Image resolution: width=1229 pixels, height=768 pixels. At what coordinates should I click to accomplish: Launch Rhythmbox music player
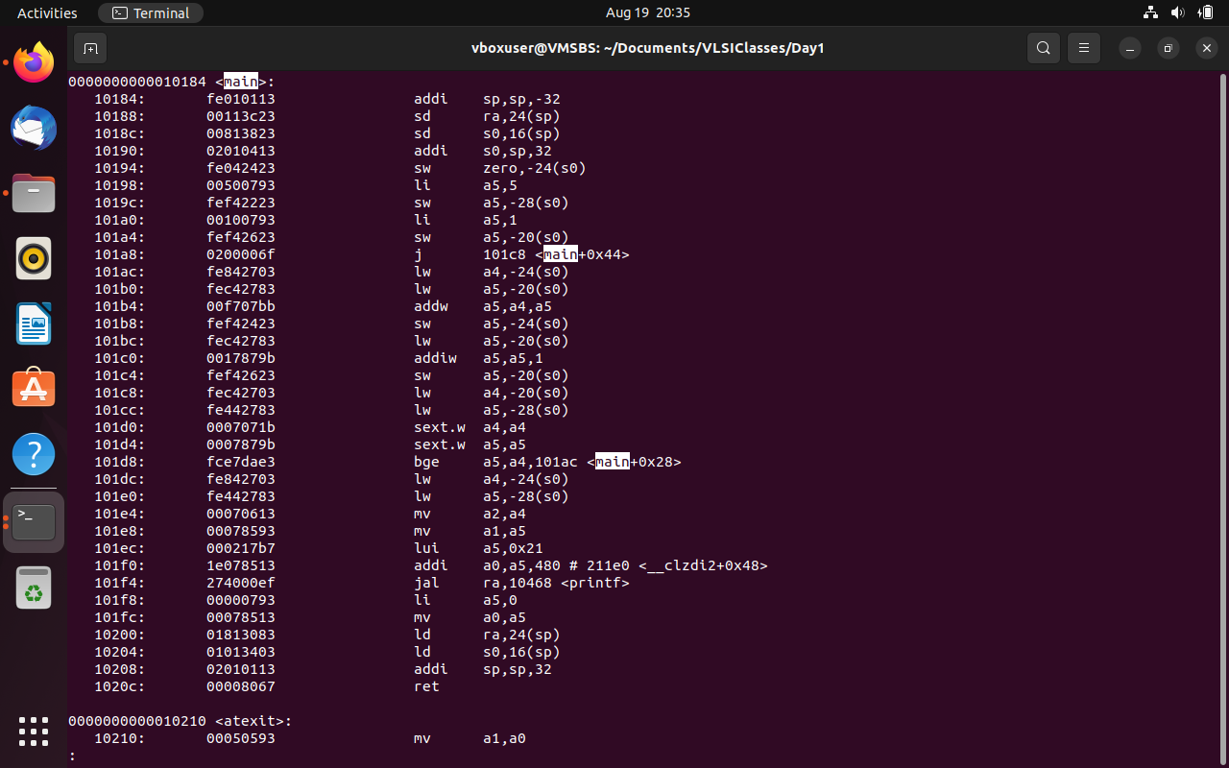(34, 258)
